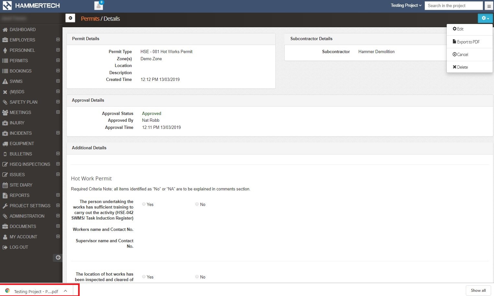Click the back arrow beside Permits breadcrumb
This screenshot has height=296, width=494.
(x=70, y=18)
